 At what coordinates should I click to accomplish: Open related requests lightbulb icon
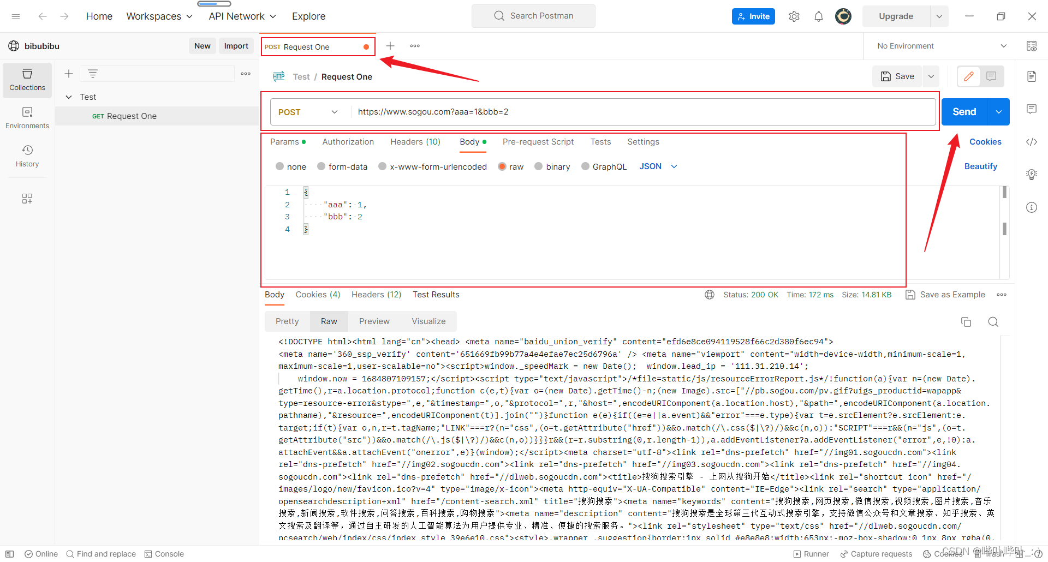tap(1032, 175)
